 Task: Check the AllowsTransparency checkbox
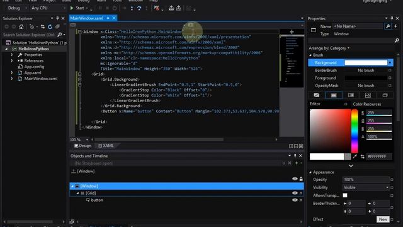pos(345,195)
